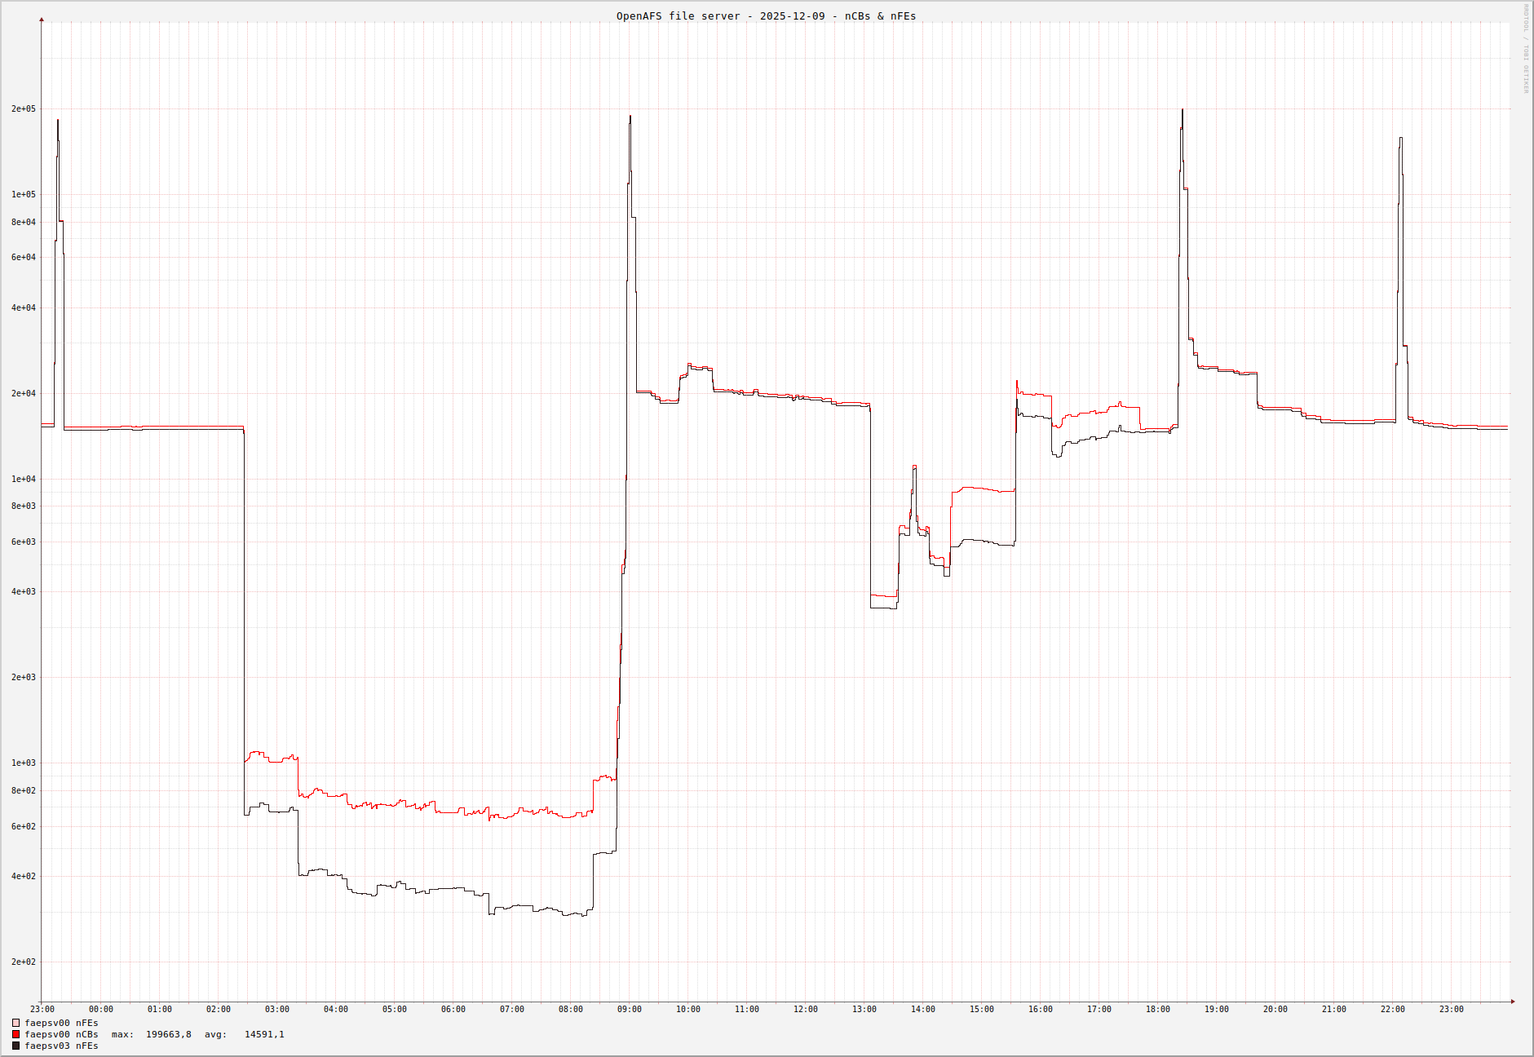
Task: Click the 1e+04 label on the Y axis
Action: coord(23,480)
